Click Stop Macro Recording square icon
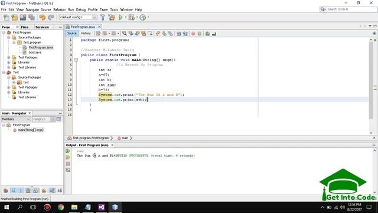Screen dimensions: 378x213 [200, 34]
